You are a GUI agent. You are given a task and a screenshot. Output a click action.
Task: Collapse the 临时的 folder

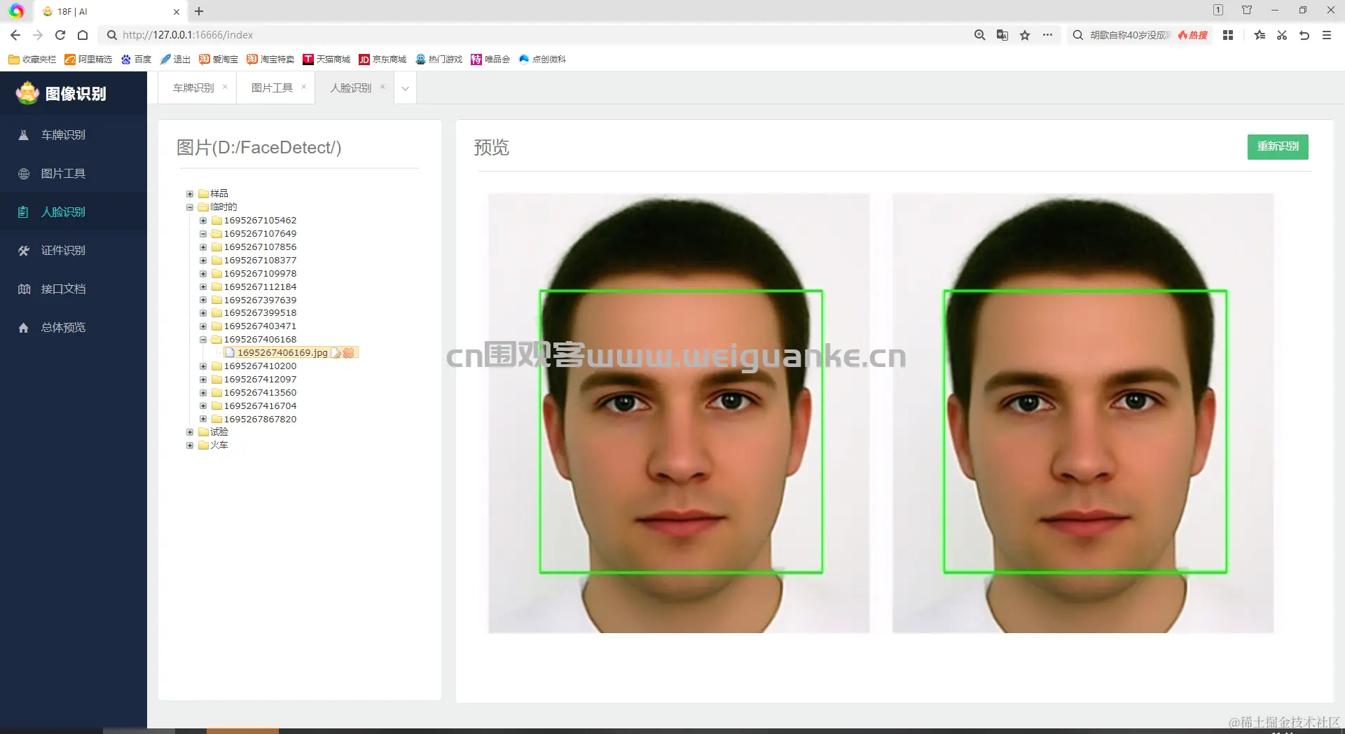click(190, 207)
